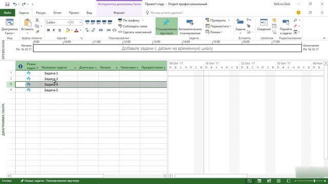
Task: Save project with the floppy disk icon
Action: click(x=7, y=4)
